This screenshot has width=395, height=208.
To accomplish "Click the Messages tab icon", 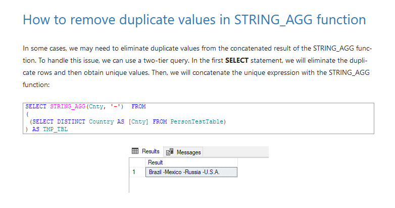I will coord(170,152).
